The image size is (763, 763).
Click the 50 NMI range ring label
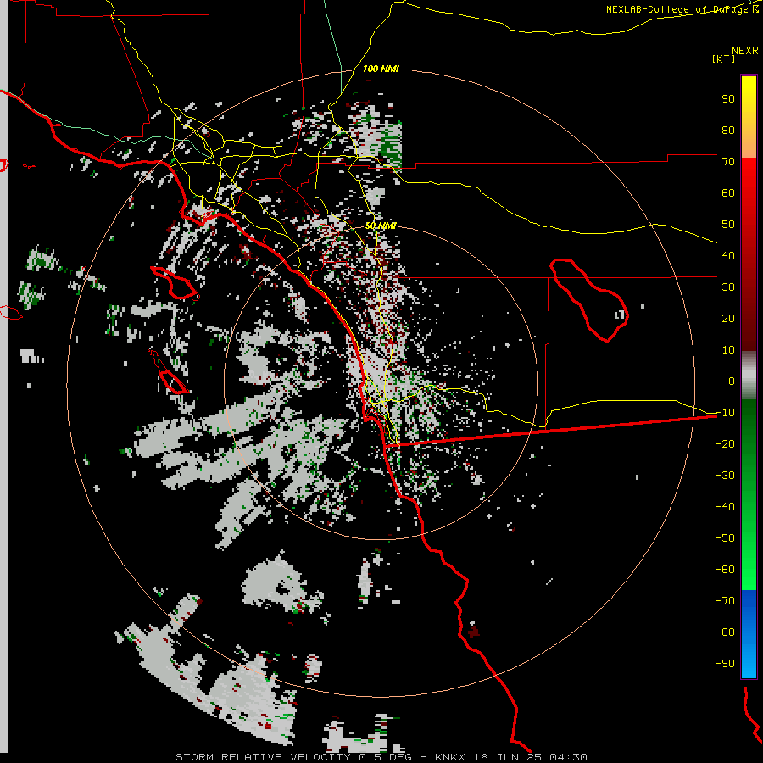click(x=381, y=226)
